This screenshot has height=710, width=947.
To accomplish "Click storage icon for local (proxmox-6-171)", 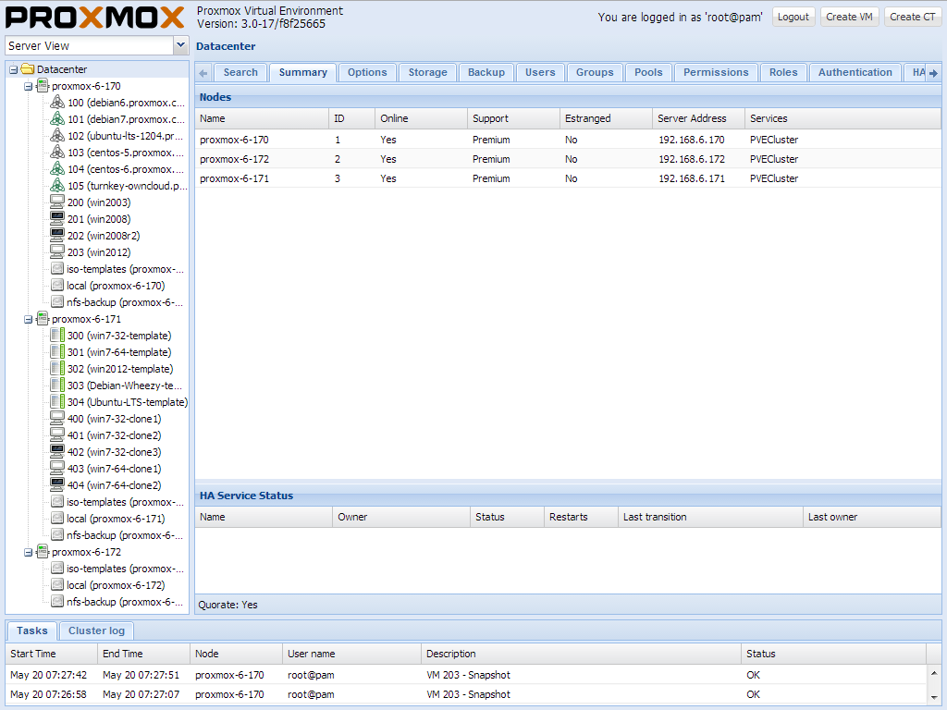I will click(57, 518).
